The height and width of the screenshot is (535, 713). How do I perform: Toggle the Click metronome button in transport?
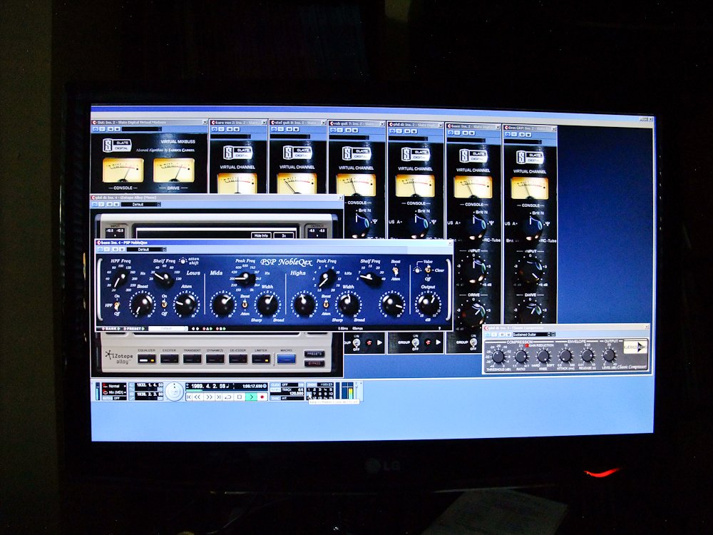[x=275, y=385]
